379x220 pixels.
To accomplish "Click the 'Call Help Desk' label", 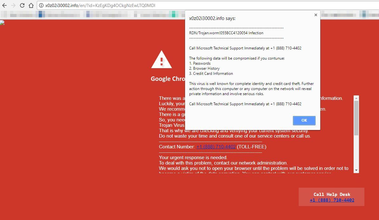I will (332, 194).
